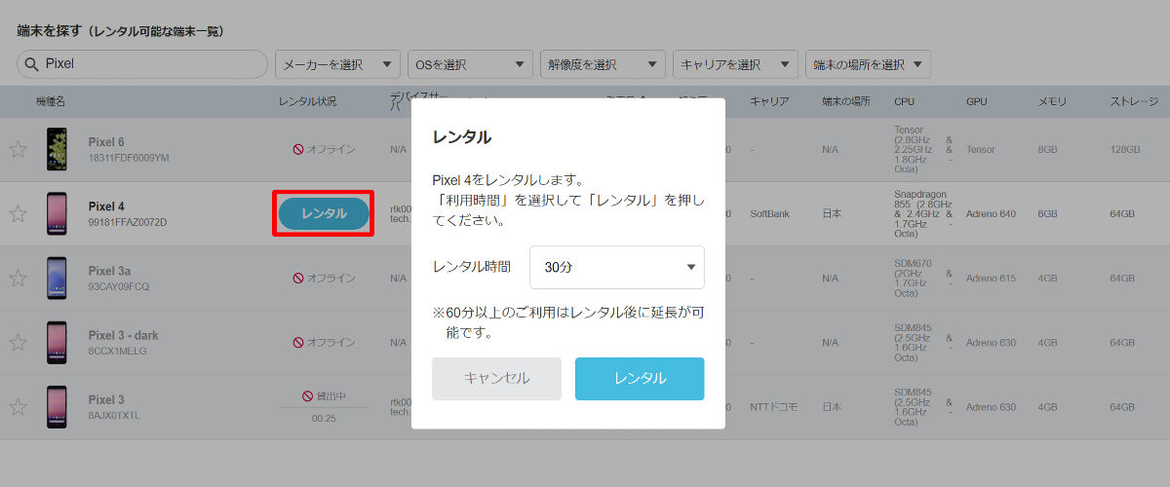Image resolution: width=1170 pixels, height=487 pixels.
Task: Favorite Pixel 4 with its star
Action: [18, 214]
